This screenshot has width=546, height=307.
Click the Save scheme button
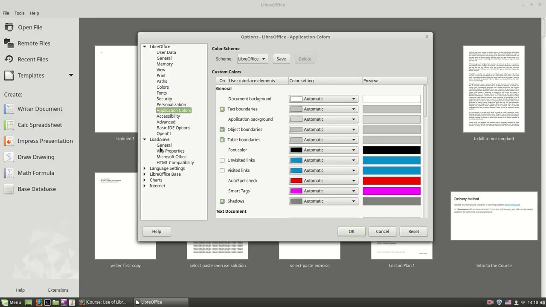click(281, 59)
